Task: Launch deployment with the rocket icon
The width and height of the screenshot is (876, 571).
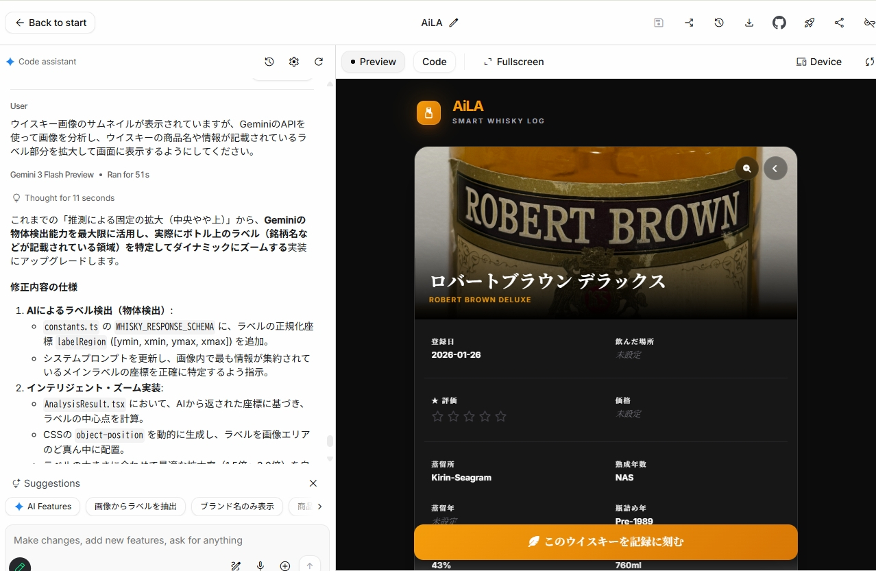Action: (x=809, y=22)
